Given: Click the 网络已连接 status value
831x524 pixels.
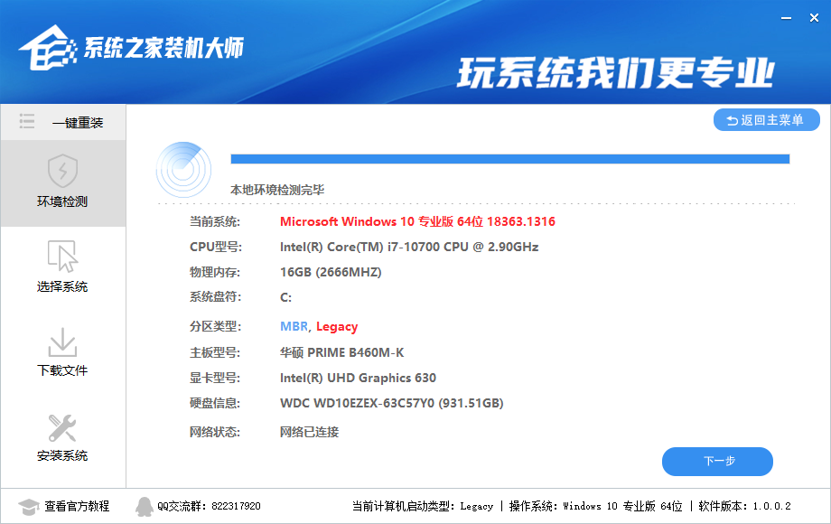Looking at the screenshot, I should pyautogui.click(x=310, y=432).
